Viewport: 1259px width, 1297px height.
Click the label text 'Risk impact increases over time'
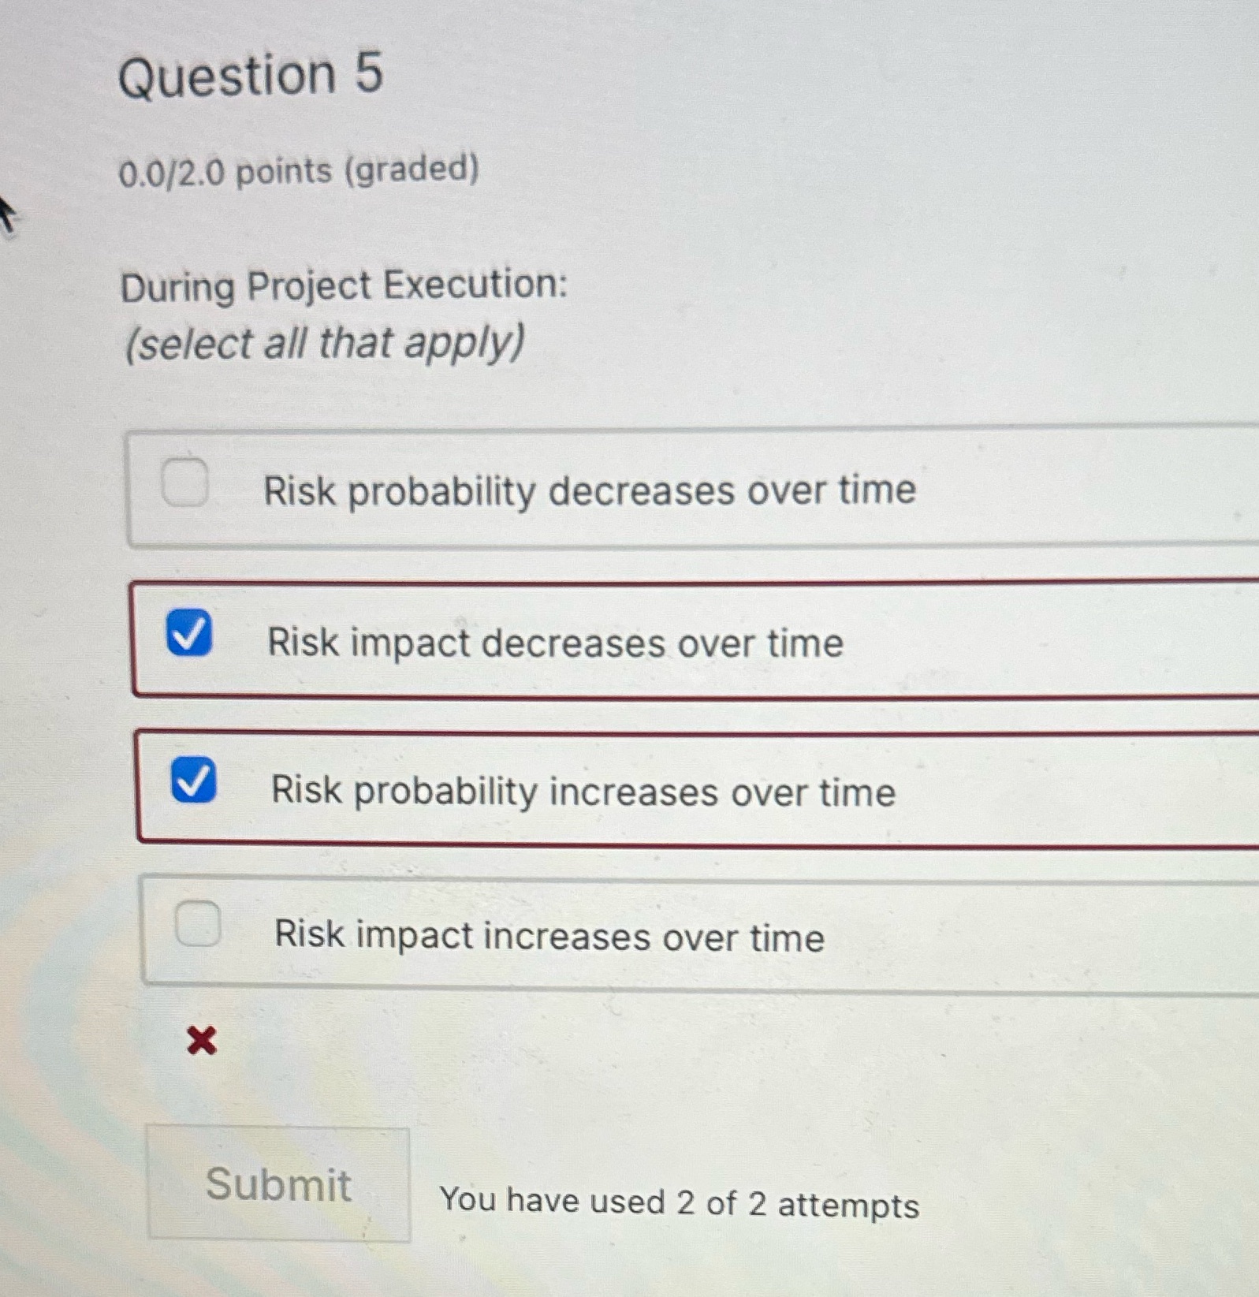[x=549, y=937]
